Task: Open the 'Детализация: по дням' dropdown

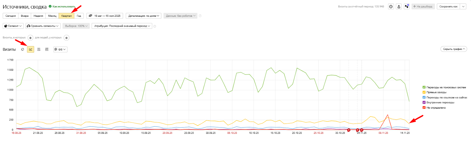Action: pos(144,16)
